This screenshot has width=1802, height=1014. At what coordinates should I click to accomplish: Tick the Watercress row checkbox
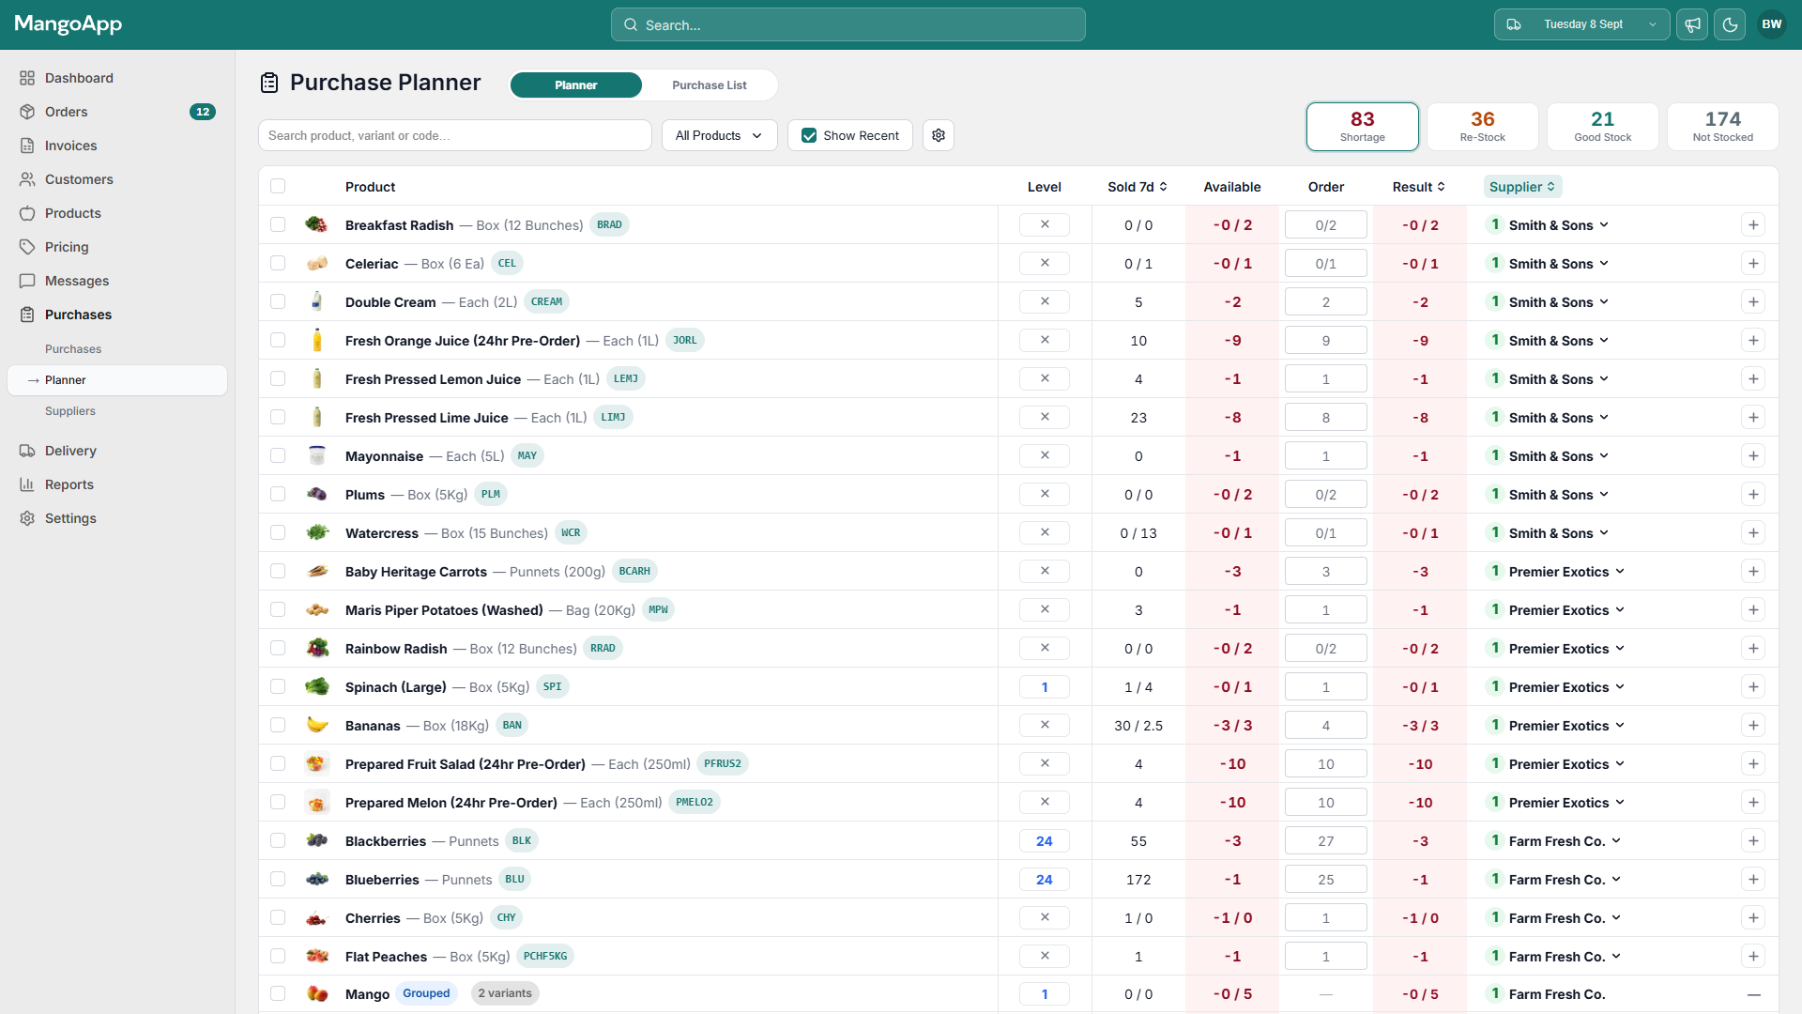(278, 532)
